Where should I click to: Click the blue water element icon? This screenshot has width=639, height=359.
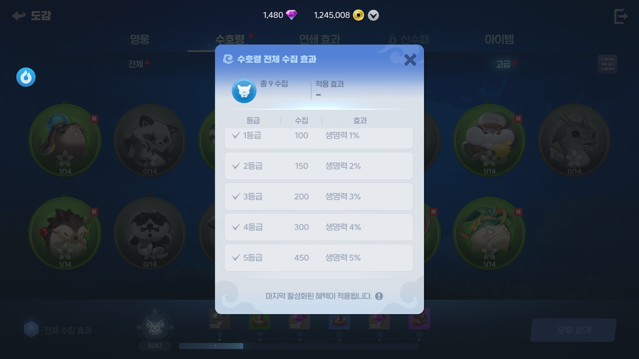click(x=26, y=77)
